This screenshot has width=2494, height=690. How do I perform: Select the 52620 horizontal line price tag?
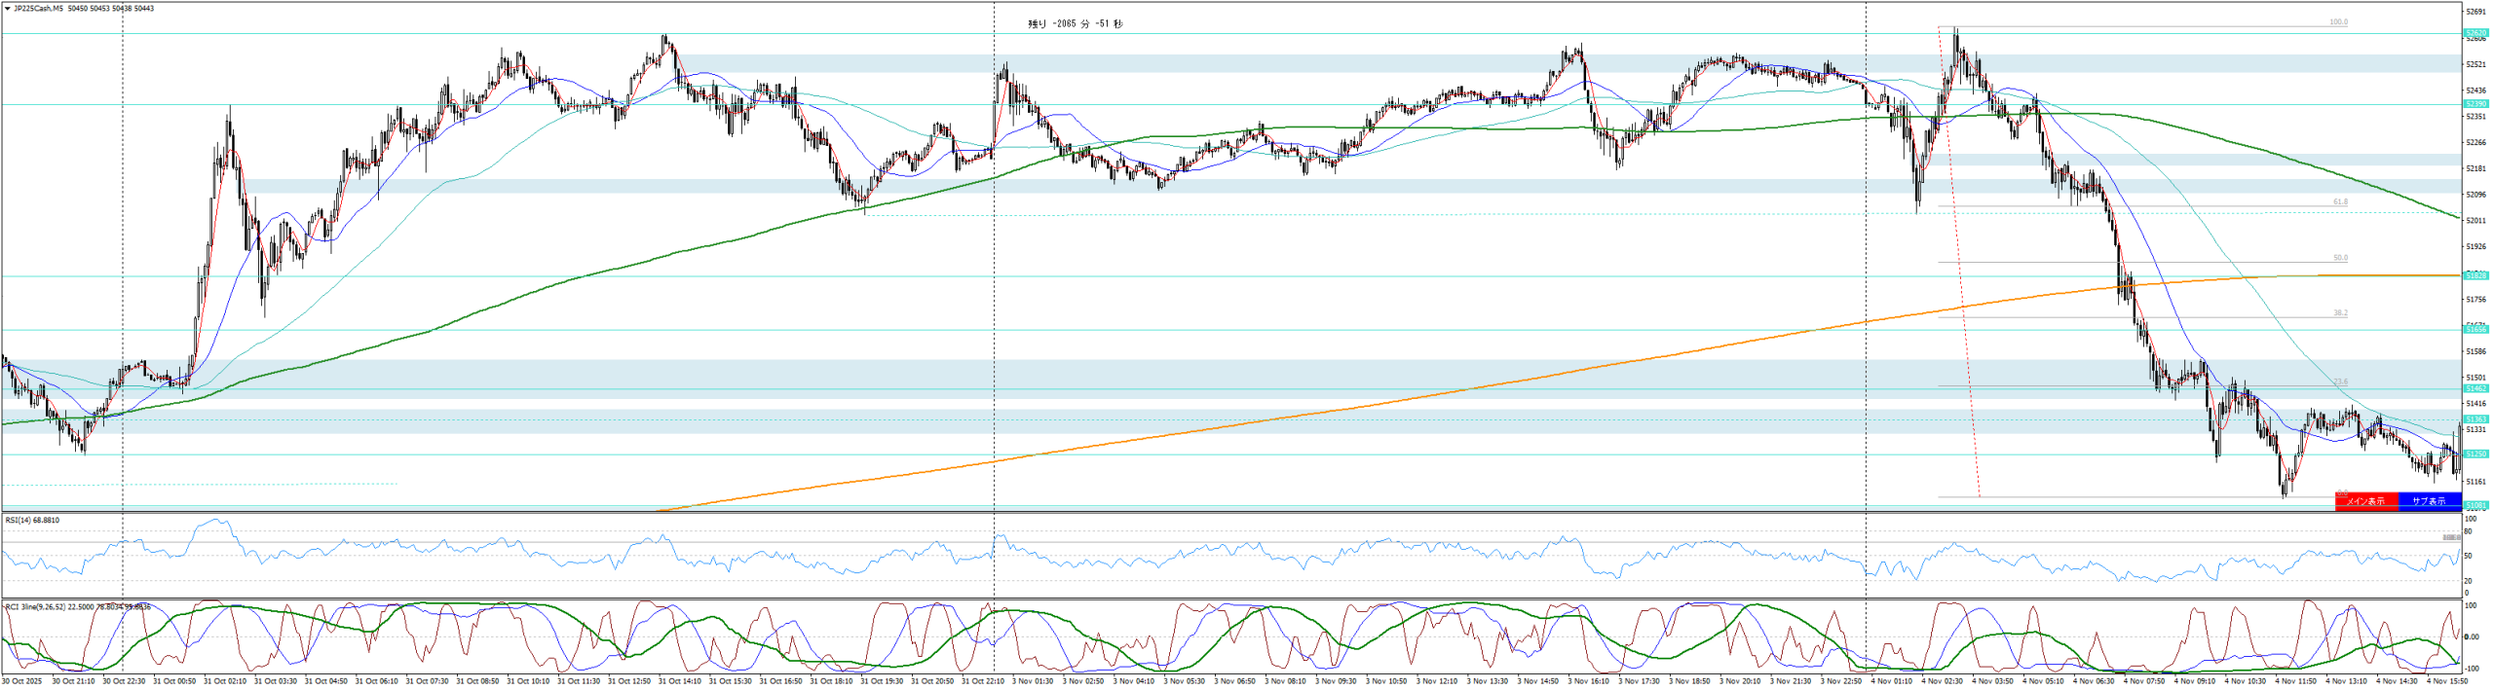click(2475, 33)
